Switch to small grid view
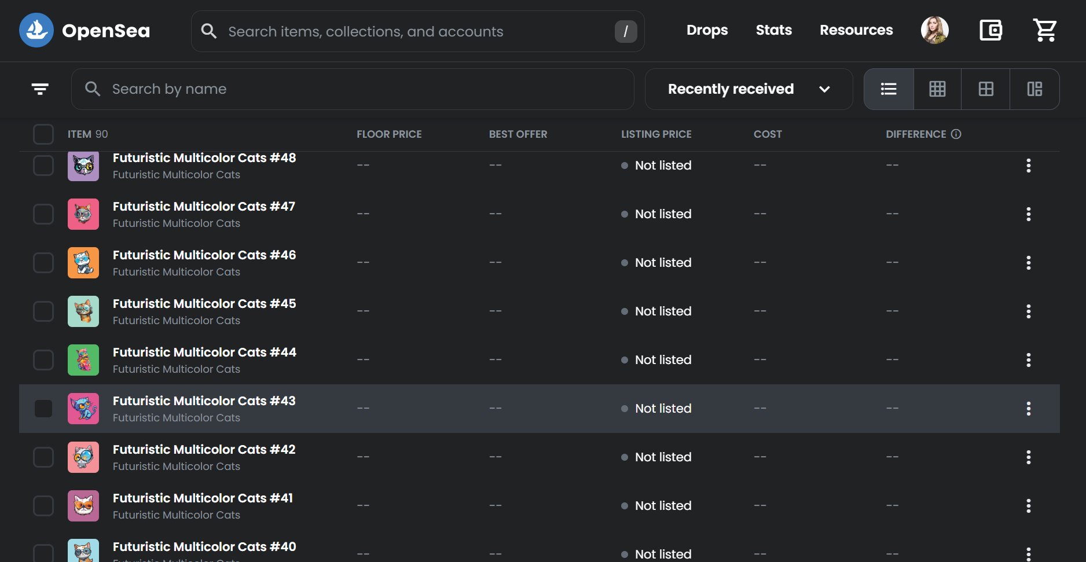This screenshot has width=1086, height=562. click(x=937, y=89)
